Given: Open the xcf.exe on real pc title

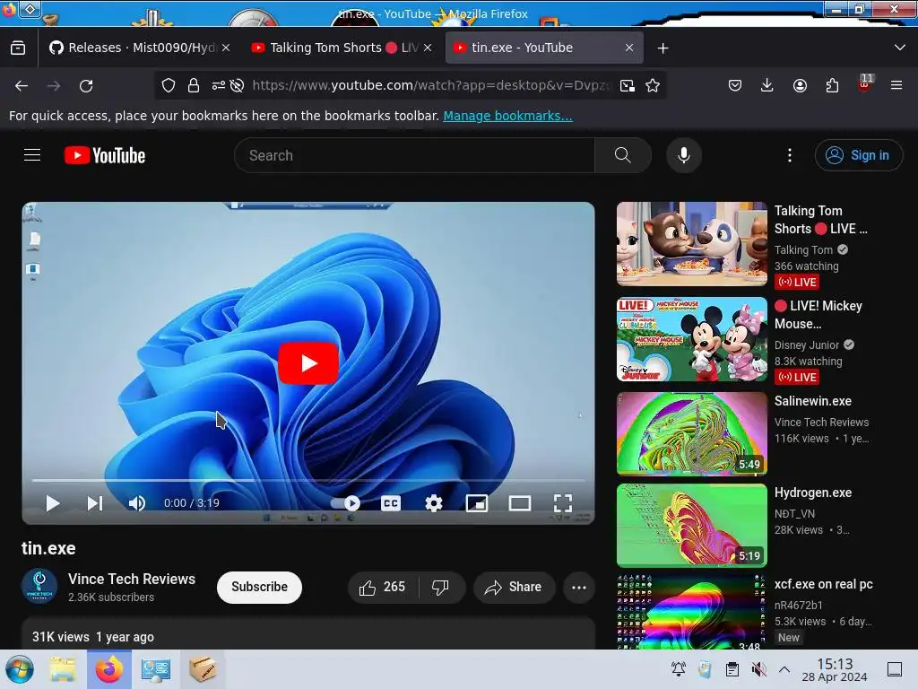Looking at the screenshot, I should pyautogui.click(x=823, y=584).
